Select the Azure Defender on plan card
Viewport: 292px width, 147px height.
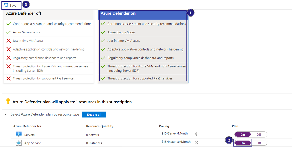(x=143, y=46)
